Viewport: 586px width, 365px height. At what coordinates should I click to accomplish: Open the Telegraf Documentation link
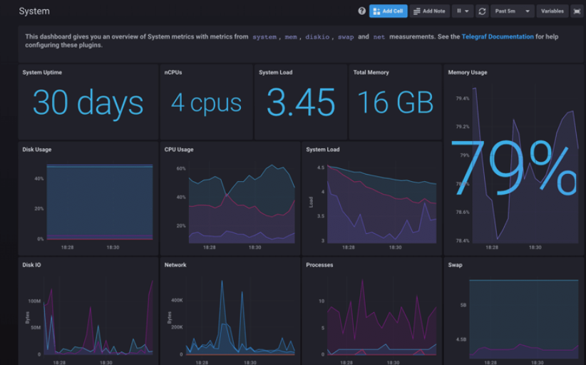point(497,36)
